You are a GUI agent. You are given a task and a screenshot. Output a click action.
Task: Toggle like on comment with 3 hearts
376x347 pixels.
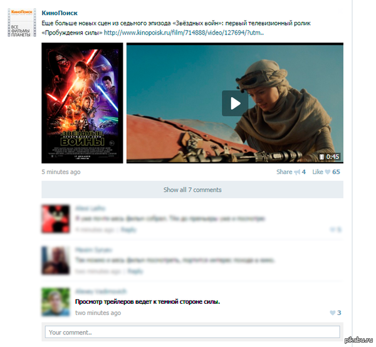tap(333, 313)
